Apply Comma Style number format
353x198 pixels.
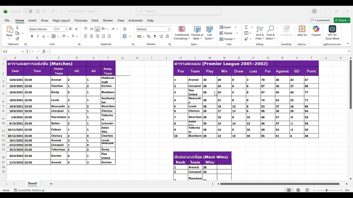154,36
